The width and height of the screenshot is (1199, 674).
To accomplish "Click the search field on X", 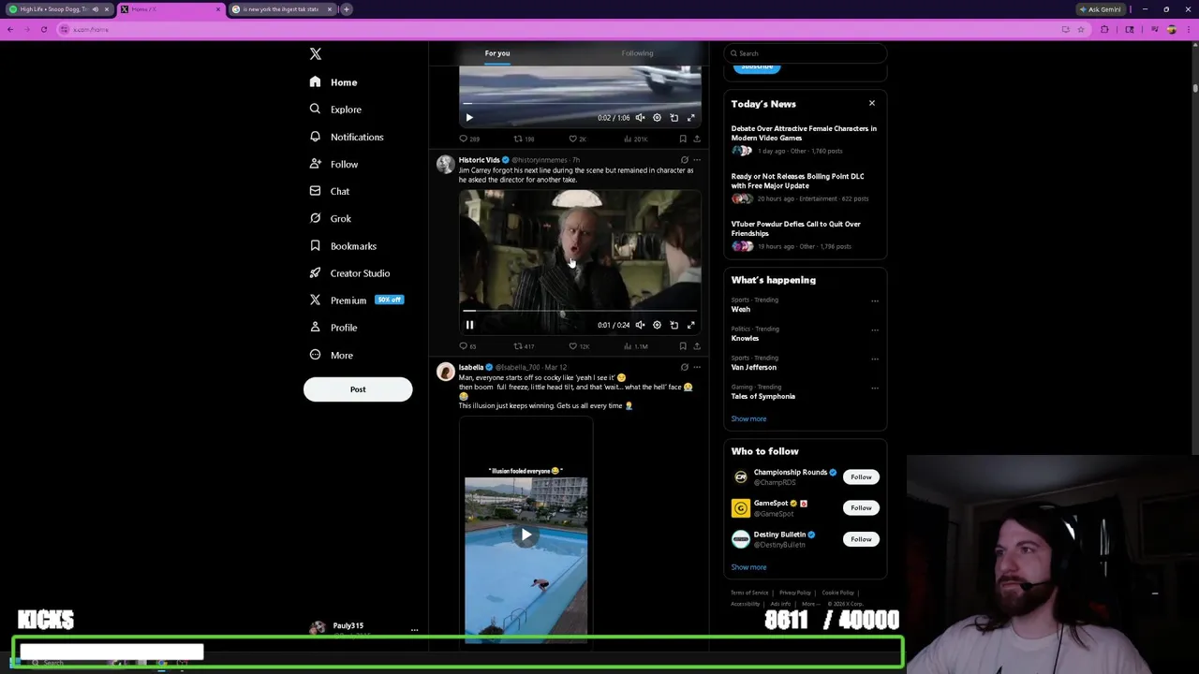I will click(805, 53).
